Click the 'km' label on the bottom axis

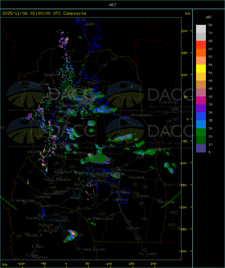click(5, 264)
